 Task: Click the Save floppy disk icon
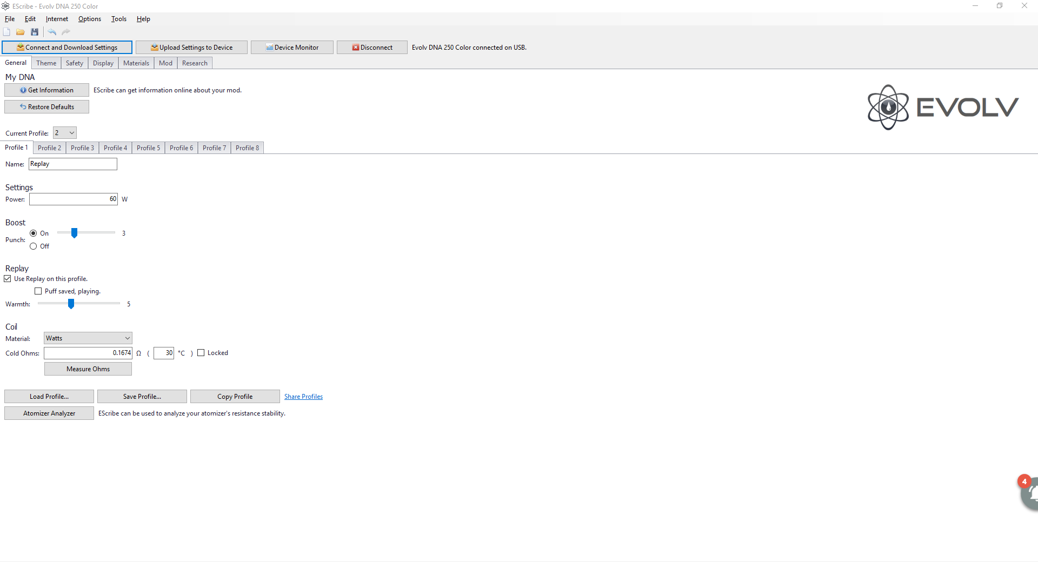pyautogui.click(x=35, y=32)
